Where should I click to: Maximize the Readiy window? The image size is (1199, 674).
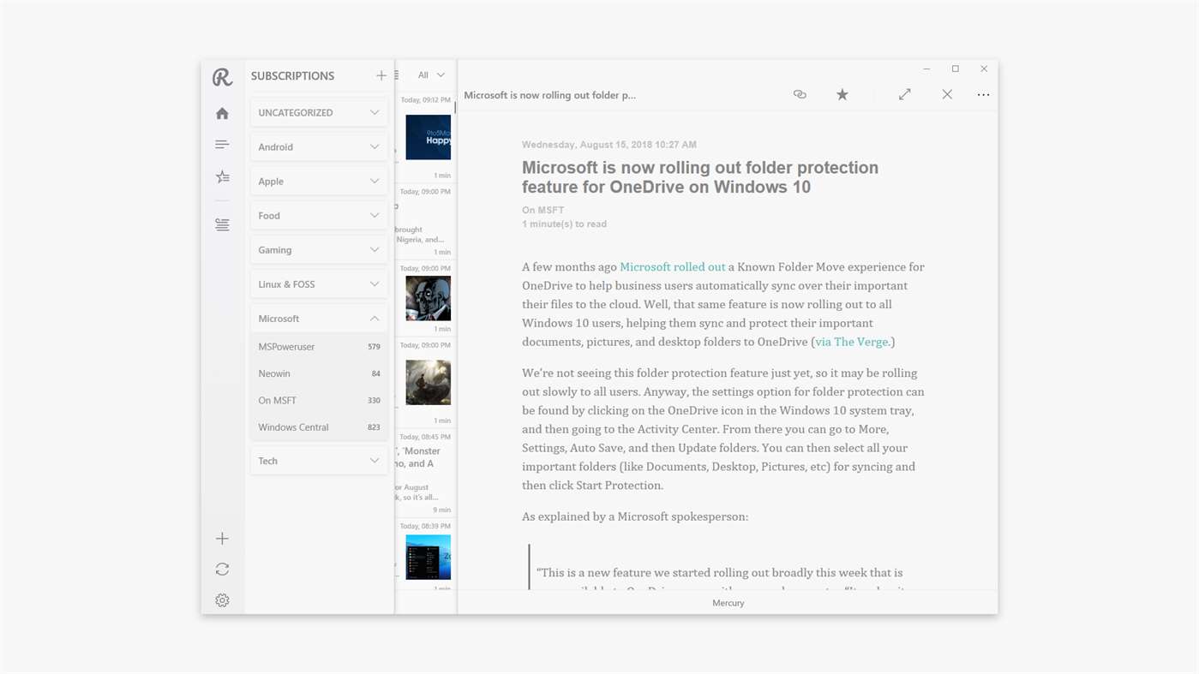point(955,69)
